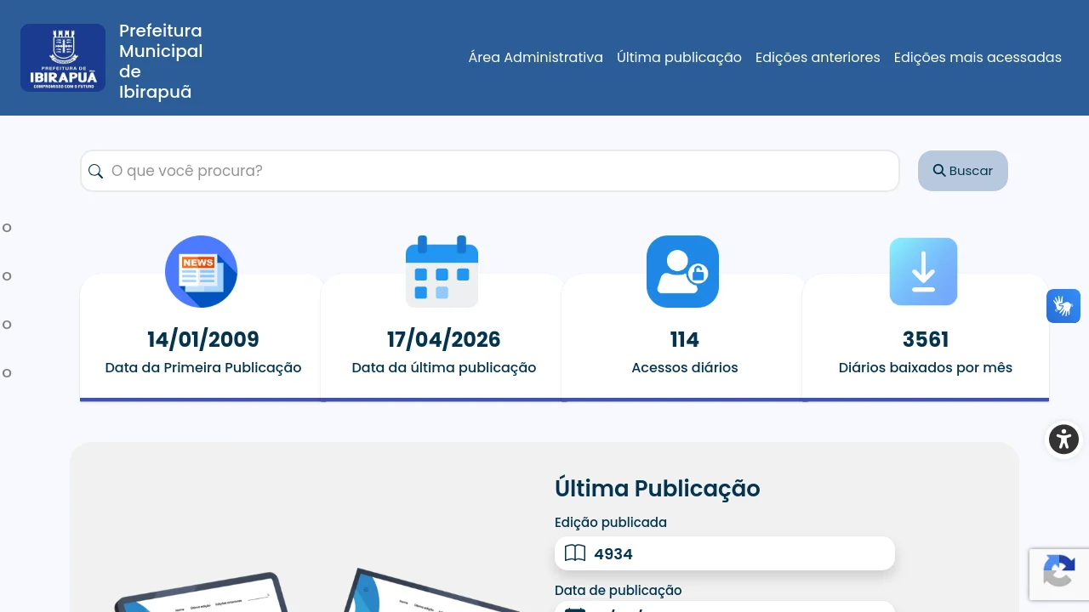Open the accessibility options button
1089x612 pixels.
[x=1063, y=439]
